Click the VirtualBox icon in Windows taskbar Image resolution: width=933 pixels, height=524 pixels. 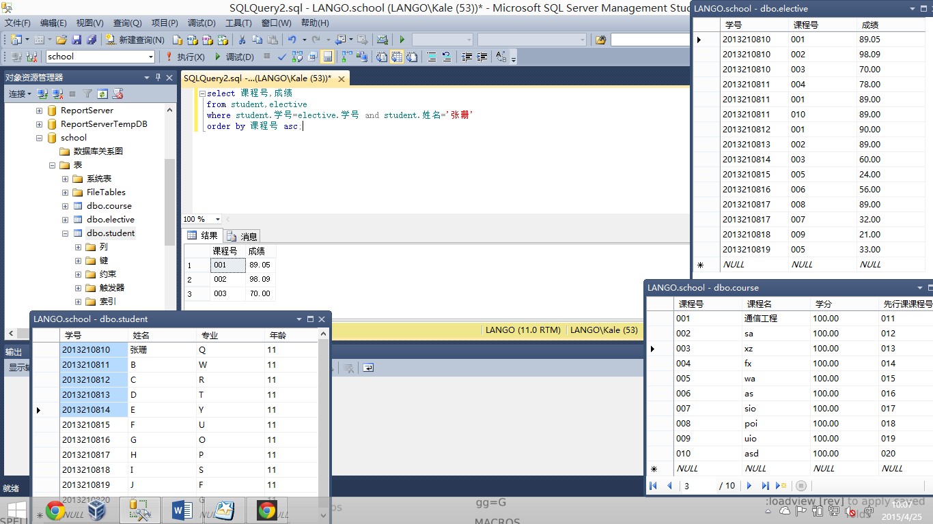click(x=97, y=510)
